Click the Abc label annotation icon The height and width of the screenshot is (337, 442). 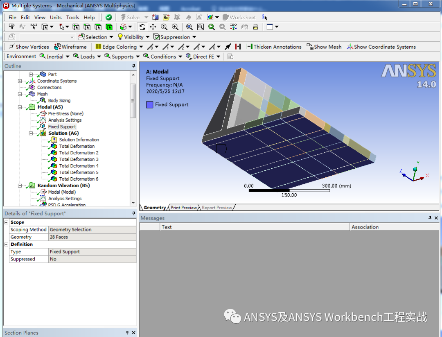[166, 17]
